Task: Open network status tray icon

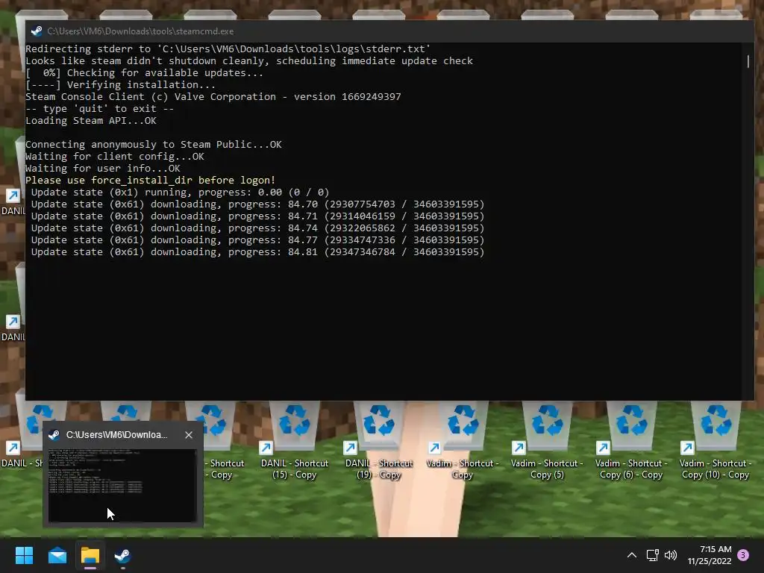Action: (x=652, y=555)
